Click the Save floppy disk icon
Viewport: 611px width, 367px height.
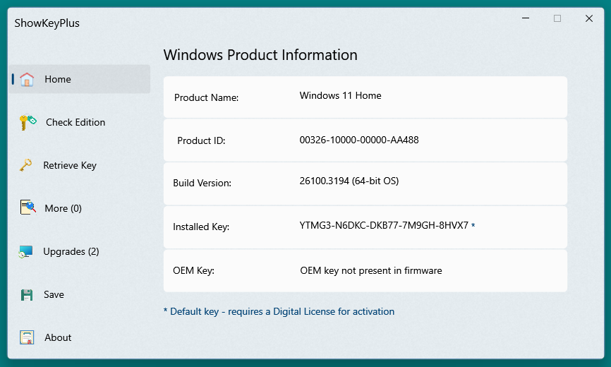click(x=27, y=295)
